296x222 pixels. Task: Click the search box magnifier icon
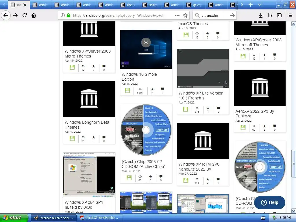[x=197, y=15]
